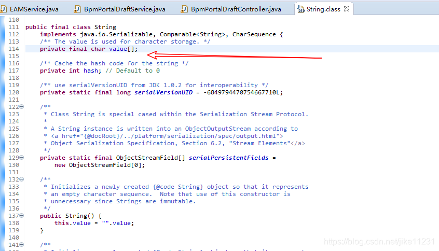Click the BpmPortalDraftController.java file icon

pos(185,9)
